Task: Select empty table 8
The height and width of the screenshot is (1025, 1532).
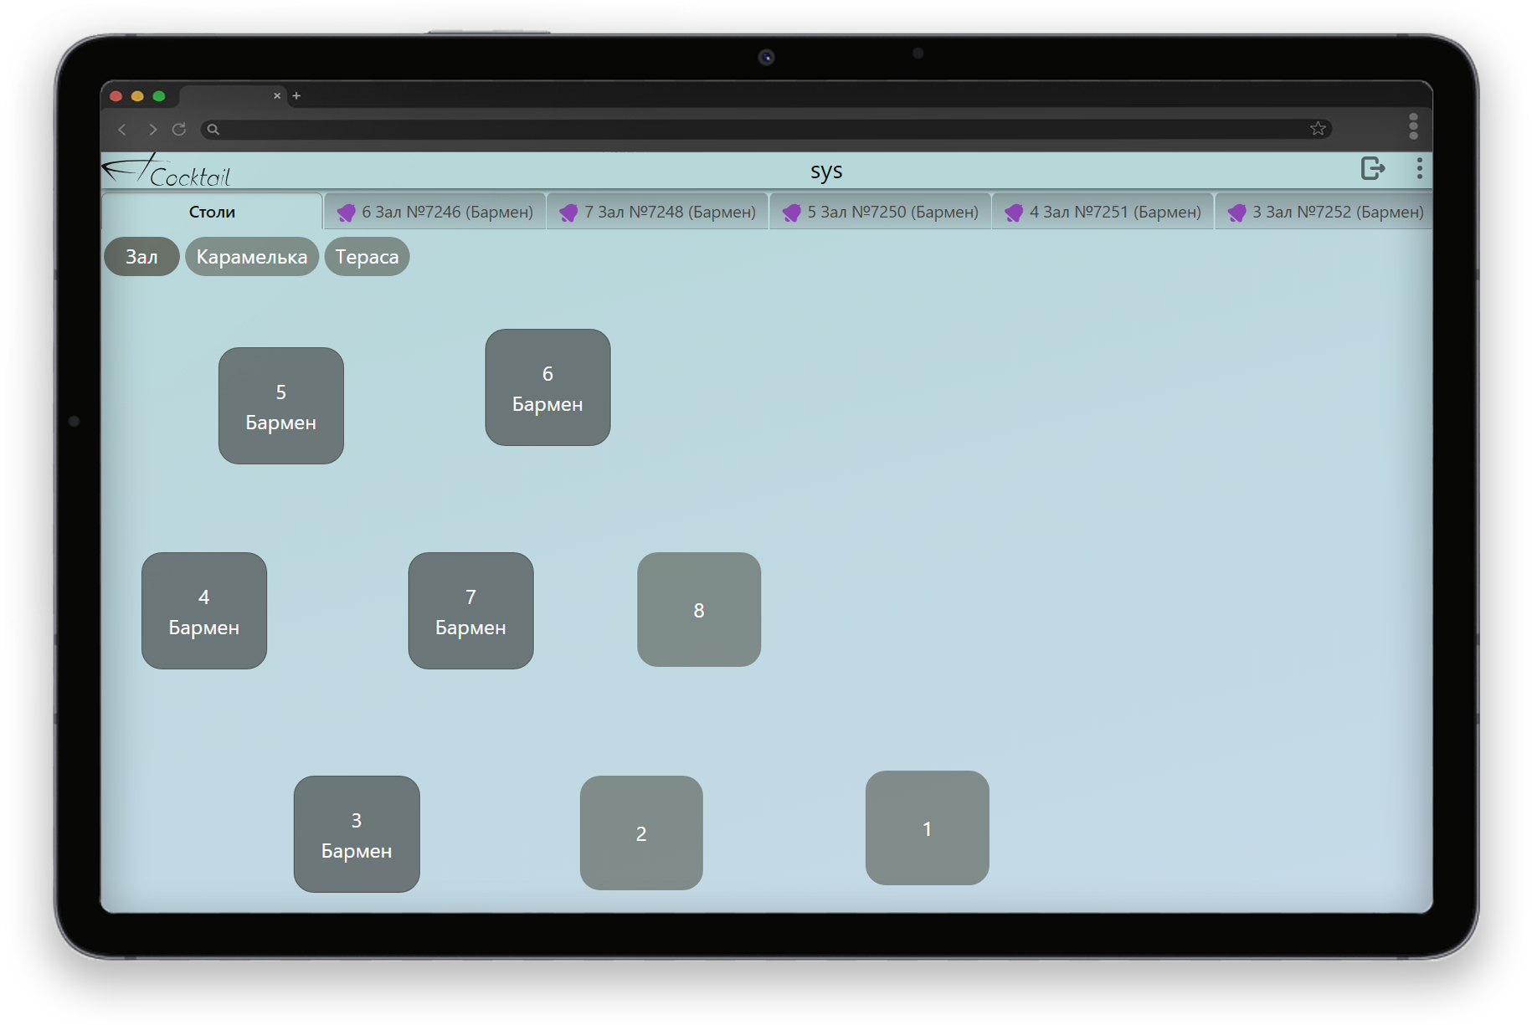Action: [699, 610]
